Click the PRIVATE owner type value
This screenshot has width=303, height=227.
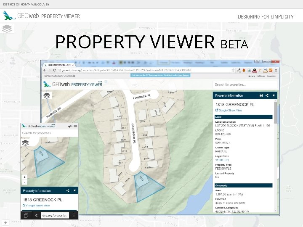(x=221, y=151)
